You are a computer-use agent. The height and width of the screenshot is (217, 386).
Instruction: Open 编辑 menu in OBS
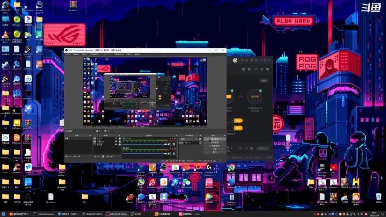click(x=76, y=54)
